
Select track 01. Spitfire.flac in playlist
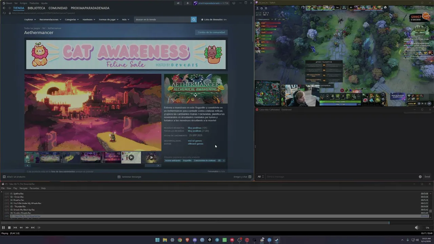pos(17,194)
